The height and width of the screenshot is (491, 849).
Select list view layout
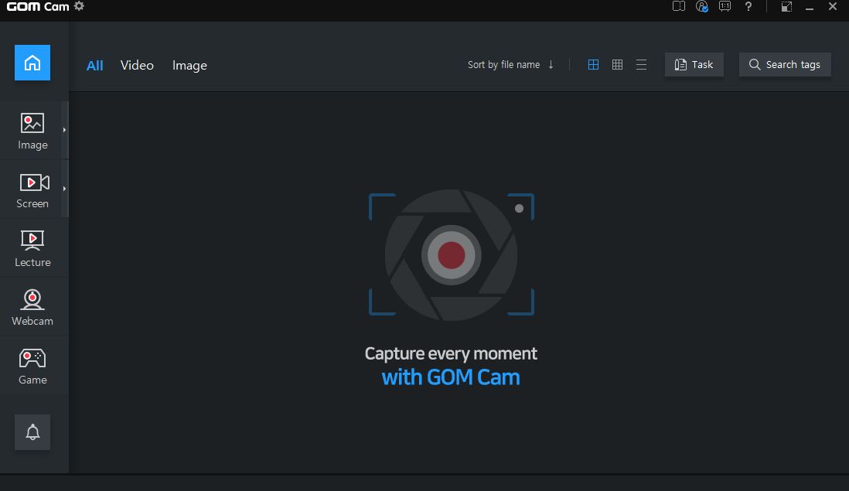[641, 64]
